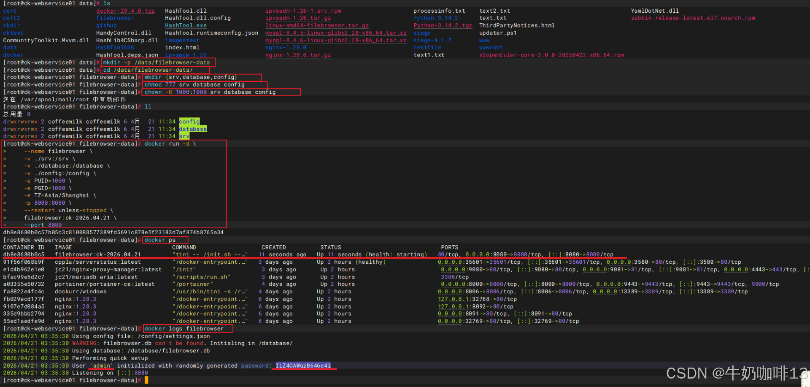Screen dimensions: 810x387
Task: Select the highlighted srv directory in ll output
Action: pos(184,136)
